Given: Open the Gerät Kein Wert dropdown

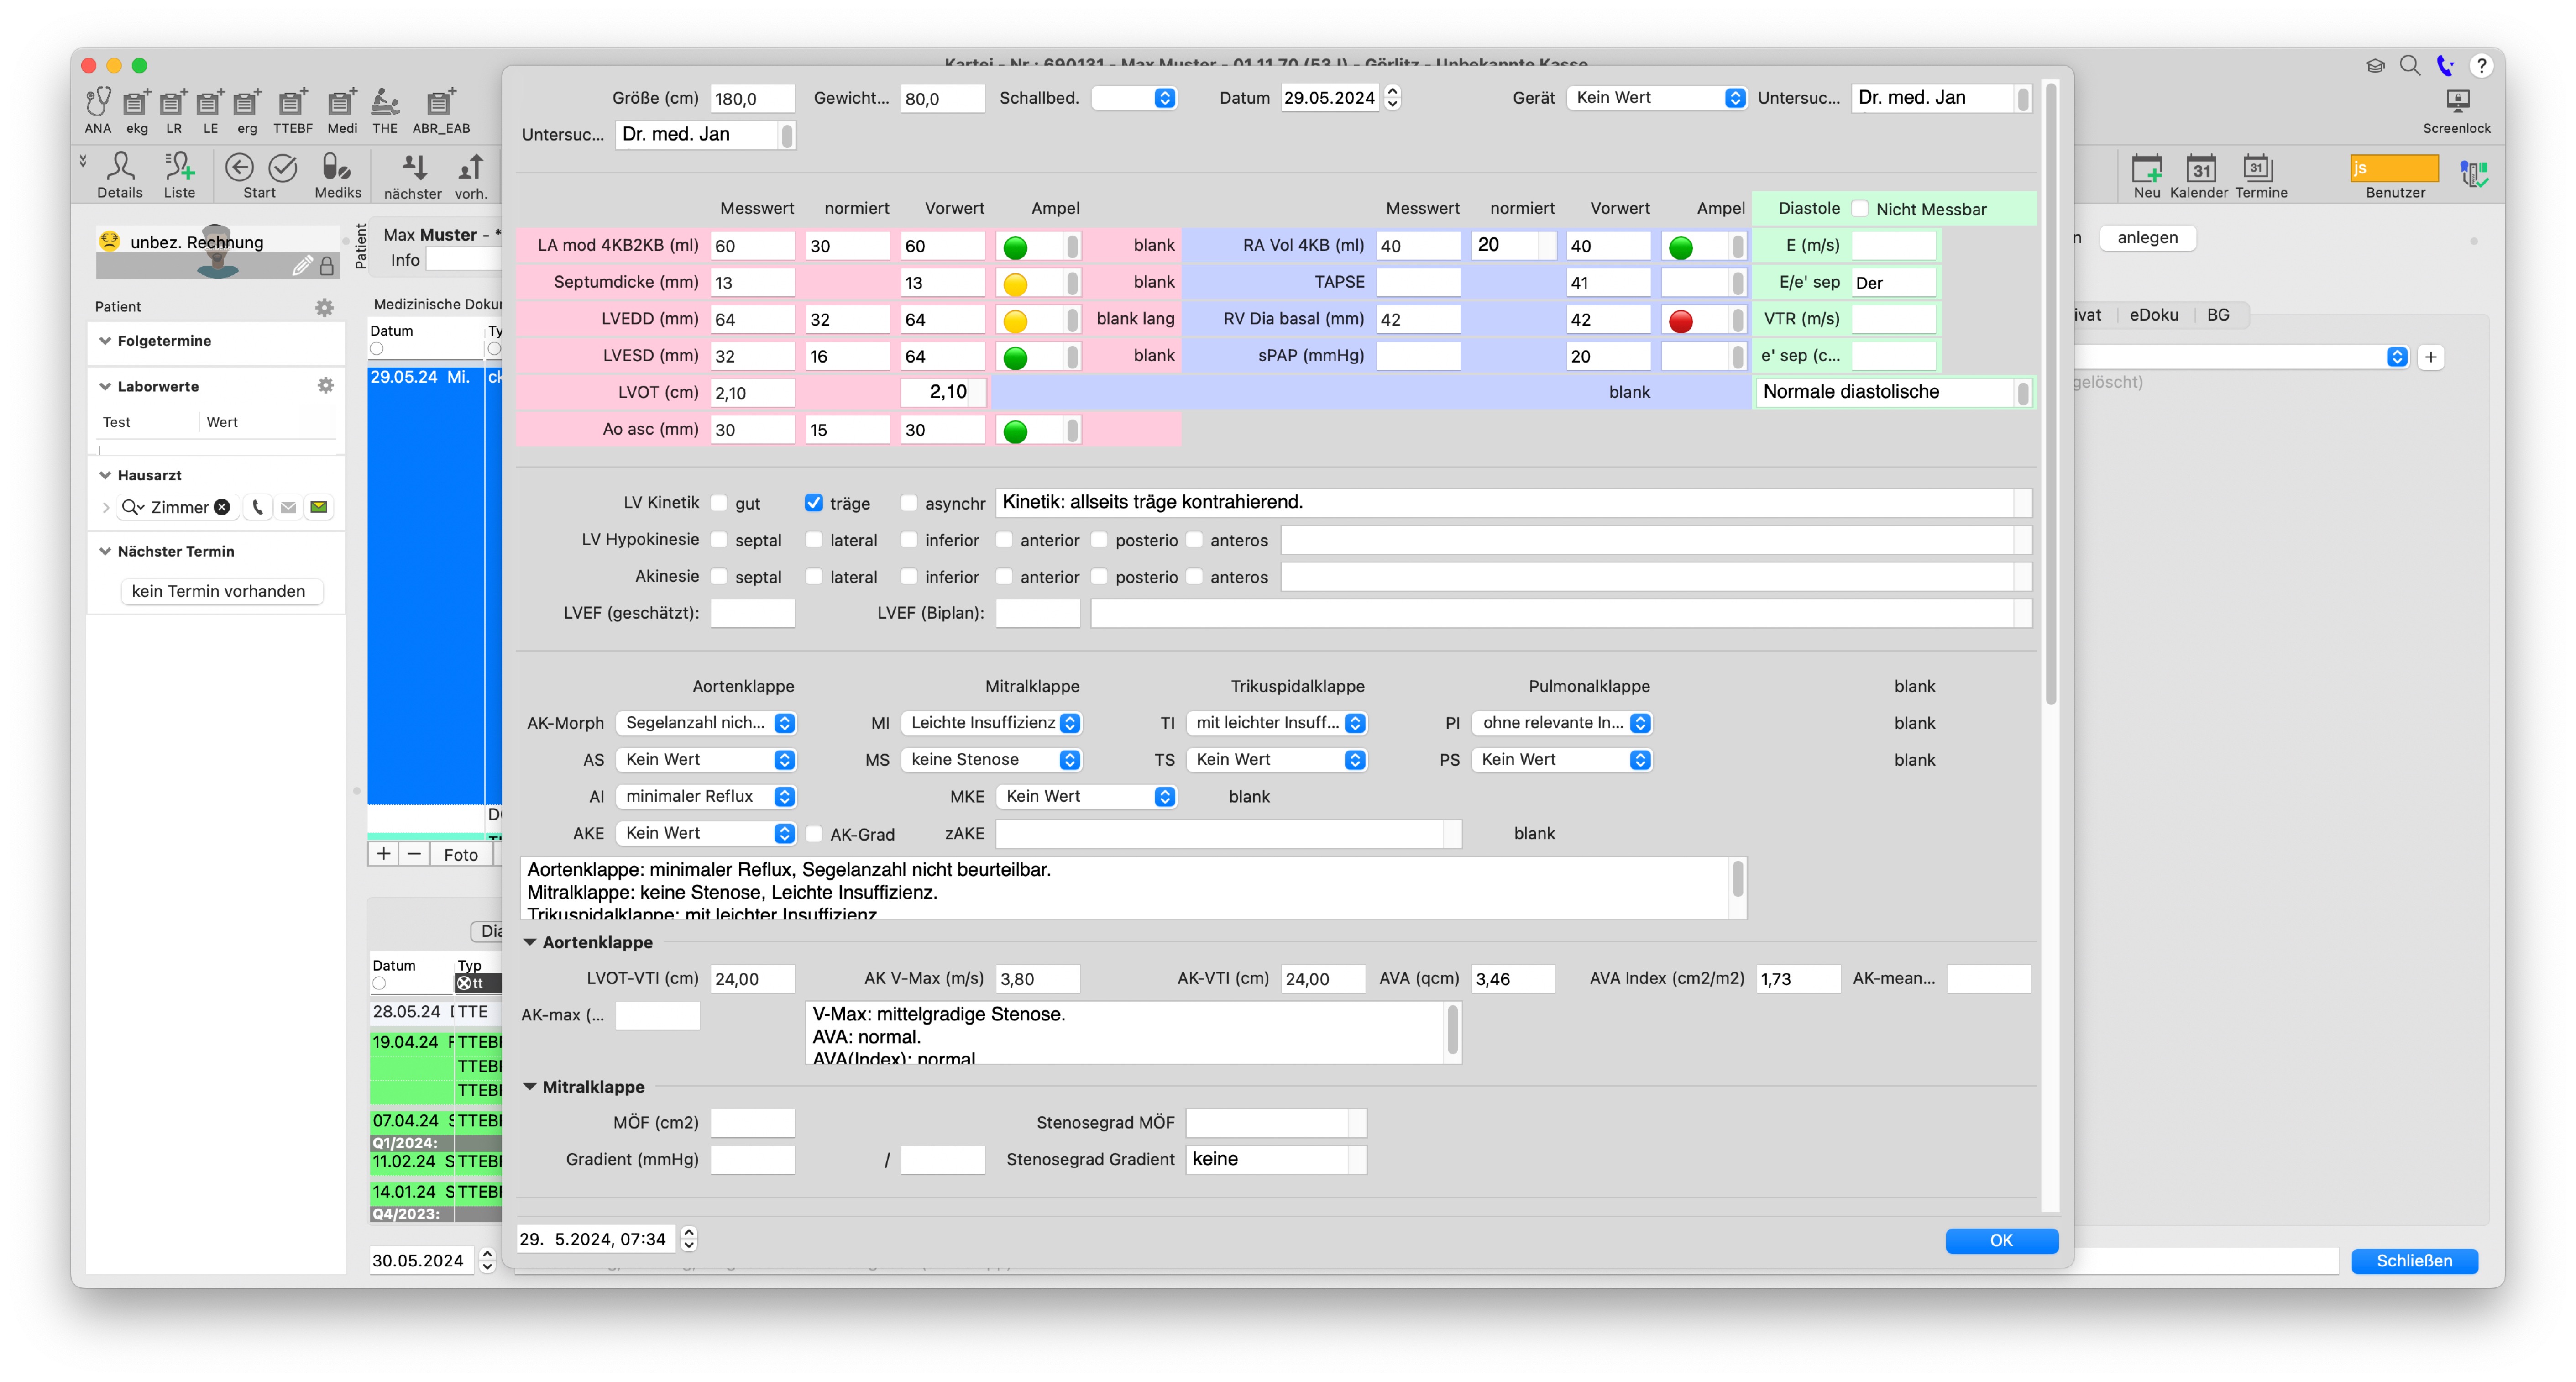Looking at the screenshot, I should (1657, 98).
